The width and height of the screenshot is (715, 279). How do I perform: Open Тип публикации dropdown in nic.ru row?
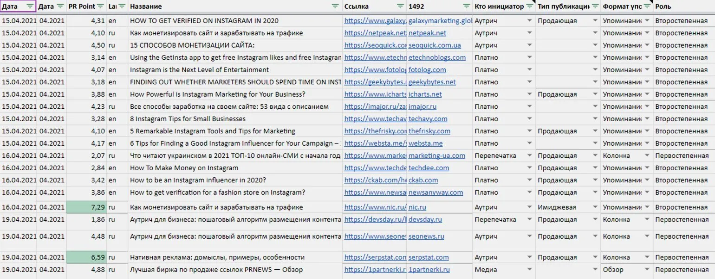coord(595,207)
